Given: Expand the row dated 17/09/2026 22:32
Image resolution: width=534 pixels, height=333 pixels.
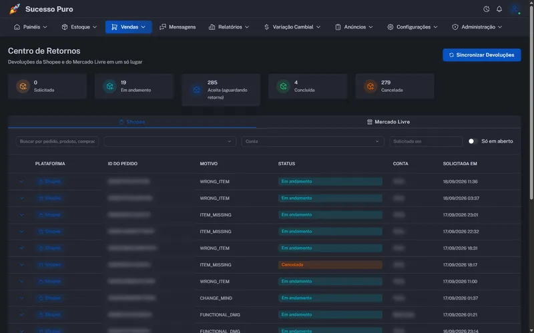Looking at the screenshot, I should click(x=21, y=231).
